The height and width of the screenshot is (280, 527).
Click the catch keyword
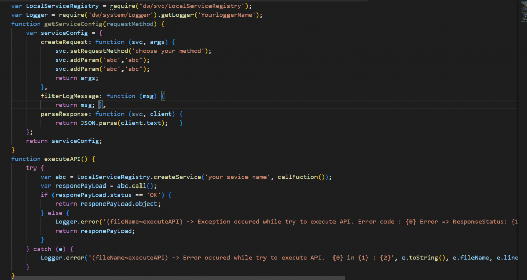pos(42,249)
